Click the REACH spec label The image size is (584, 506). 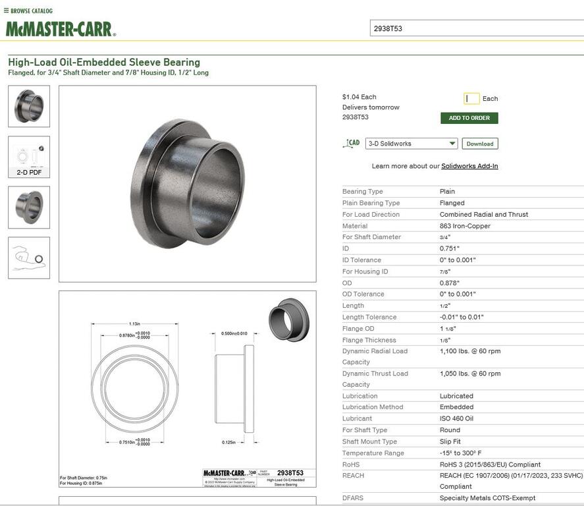353,476
